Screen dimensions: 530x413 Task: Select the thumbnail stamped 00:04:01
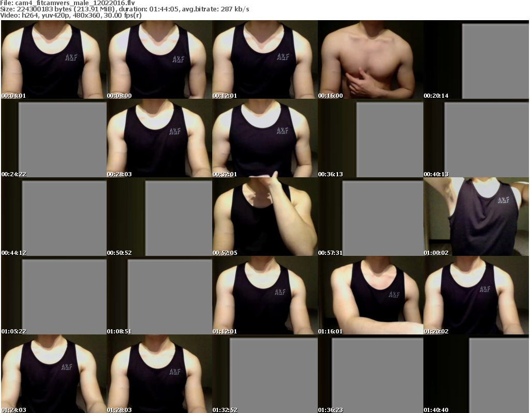[x=54, y=59]
